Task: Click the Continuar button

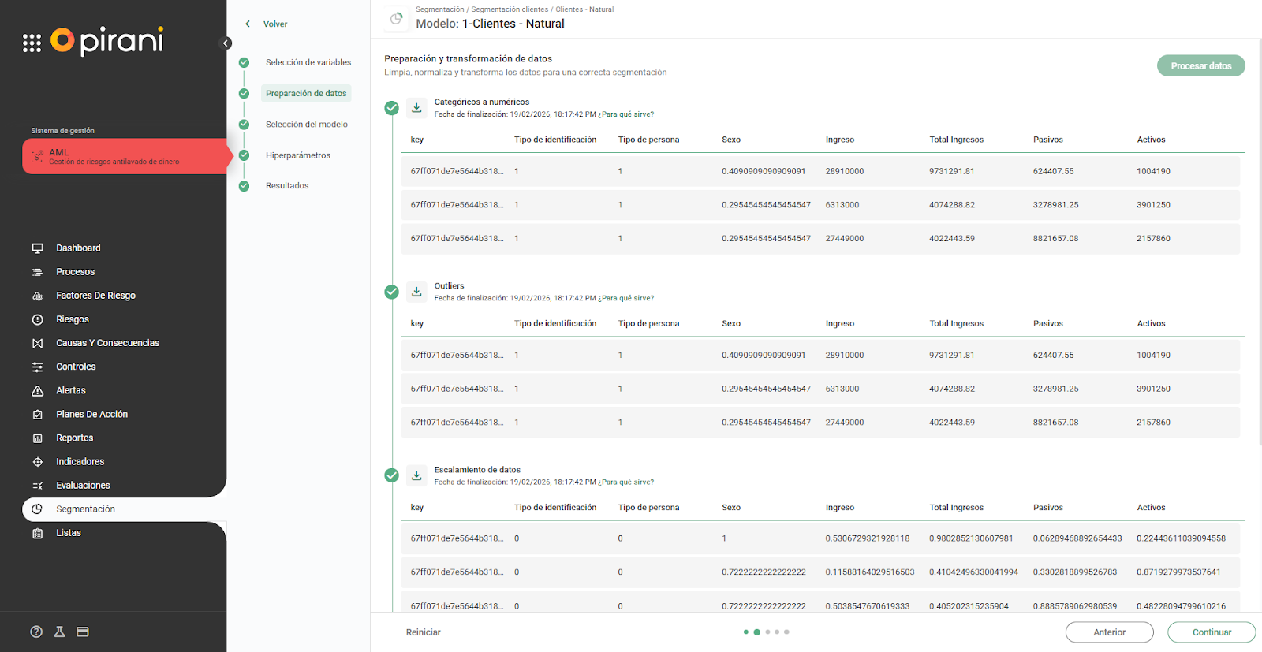Action: (1211, 632)
